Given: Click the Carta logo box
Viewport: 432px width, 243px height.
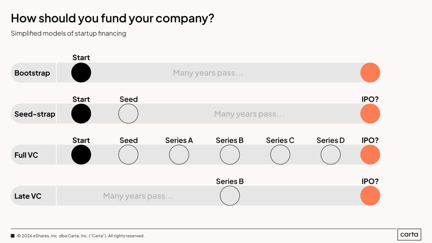Looking at the screenshot, I should pos(409,234).
